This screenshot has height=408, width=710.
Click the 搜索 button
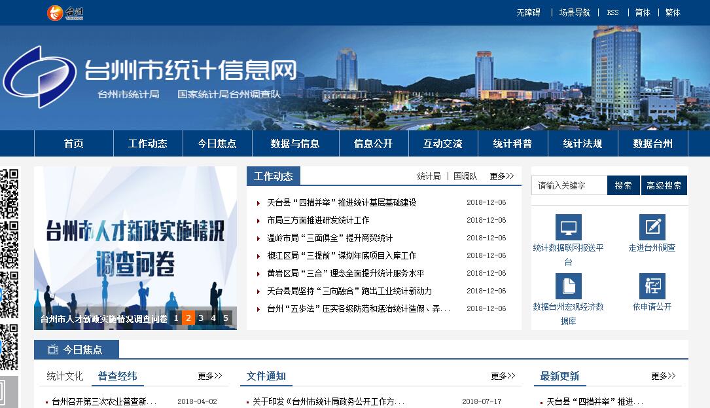[623, 185]
